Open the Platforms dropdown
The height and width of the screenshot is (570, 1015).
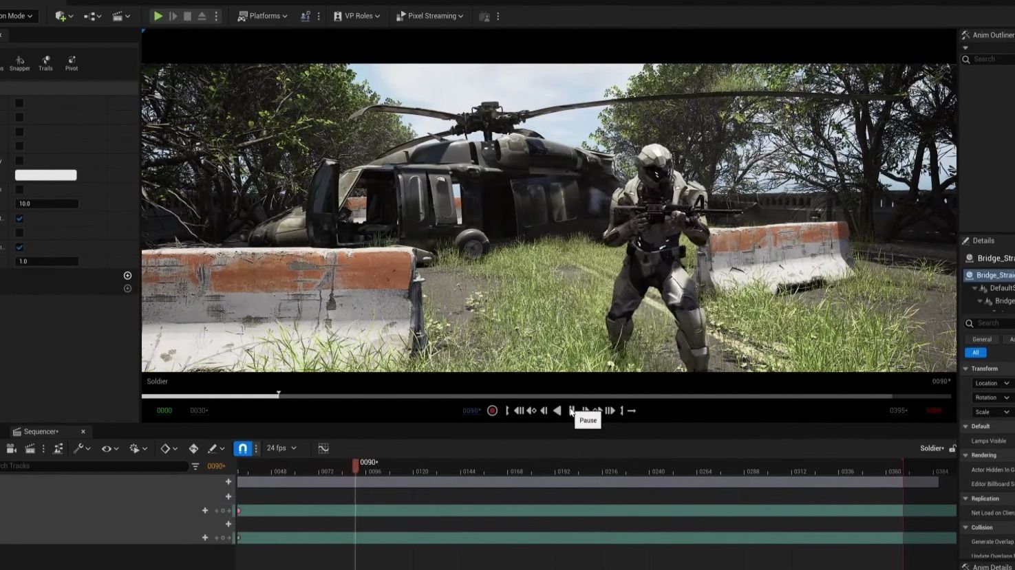(263, 16)
